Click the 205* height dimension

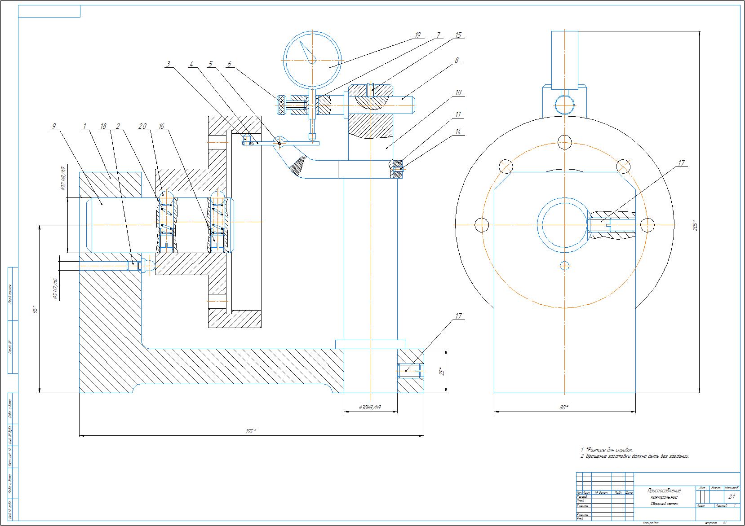click(695, 224)
